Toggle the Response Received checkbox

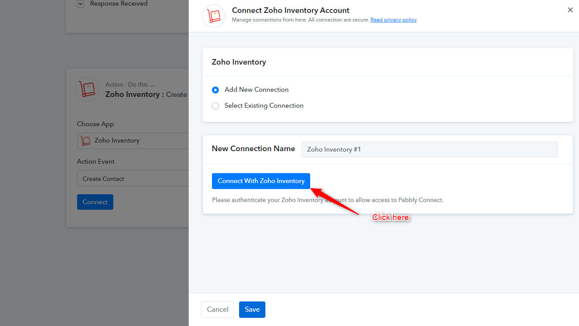(80, 4)
